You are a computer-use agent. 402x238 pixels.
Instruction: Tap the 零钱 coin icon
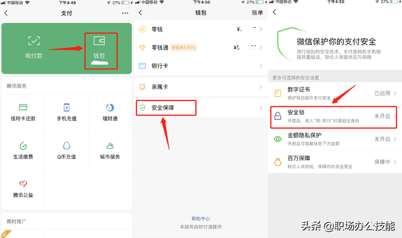tap(143, 30)
